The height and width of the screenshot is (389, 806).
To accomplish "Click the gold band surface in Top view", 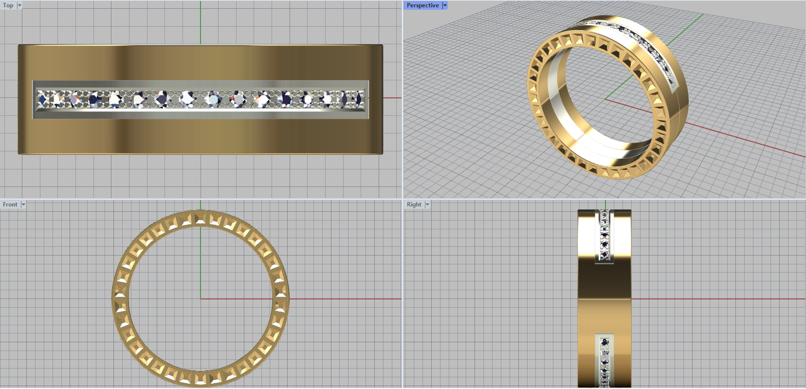I will tap(200, 136).
